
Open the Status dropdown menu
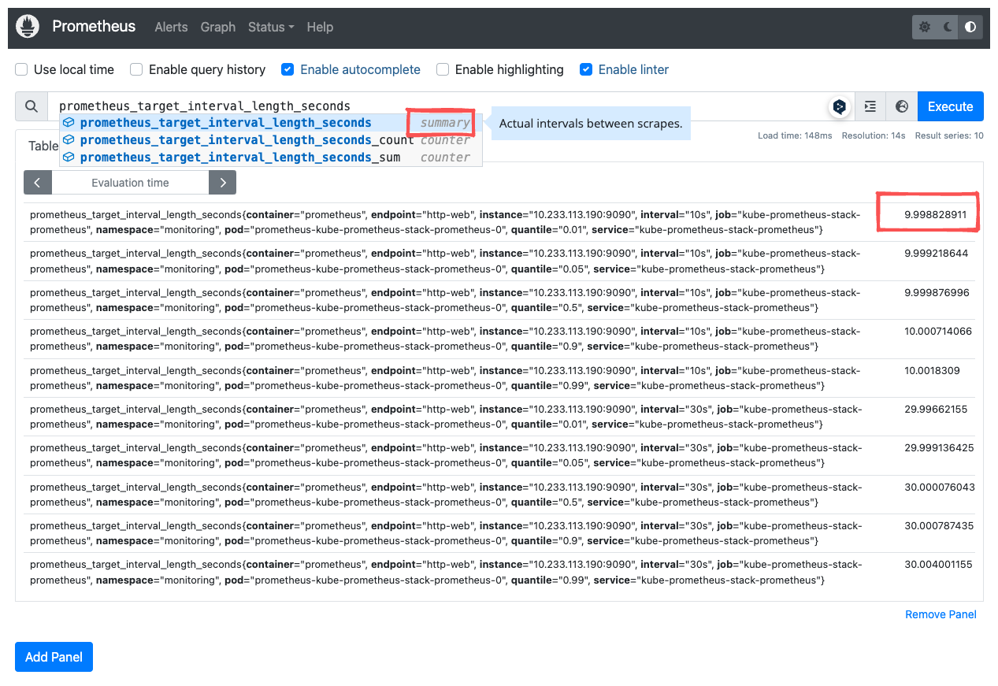coord(271,27)
